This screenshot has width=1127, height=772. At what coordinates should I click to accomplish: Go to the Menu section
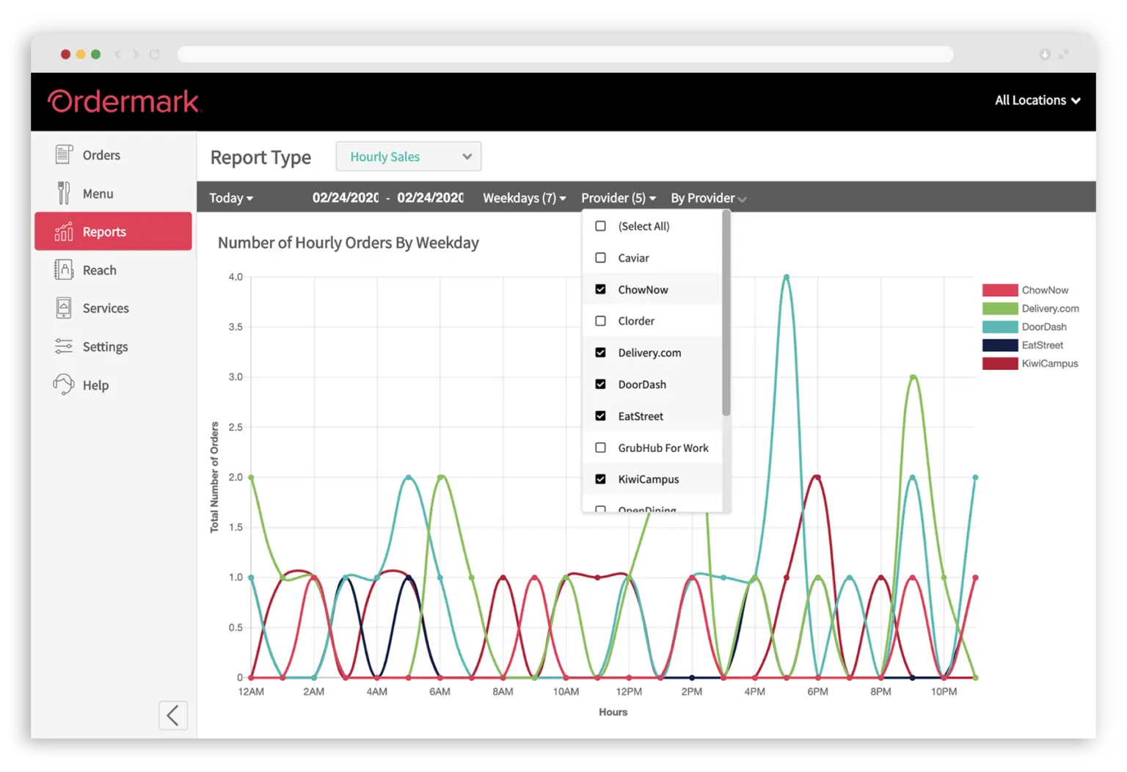coord(113,193)
